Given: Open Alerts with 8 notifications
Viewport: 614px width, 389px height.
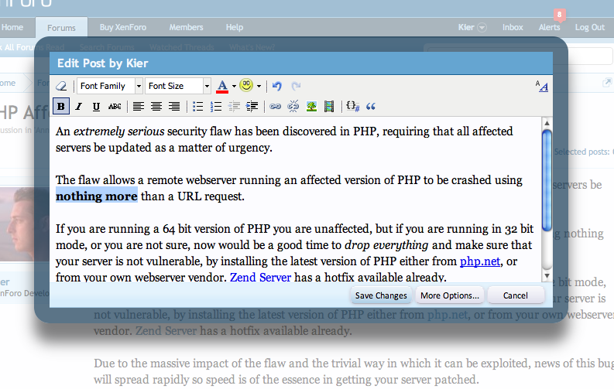Looking at the screenshot, I should [550, 27].
